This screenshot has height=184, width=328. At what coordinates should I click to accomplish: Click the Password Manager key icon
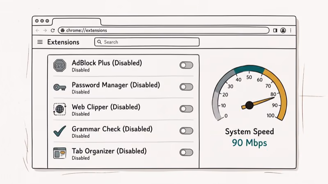coord(59,87)
